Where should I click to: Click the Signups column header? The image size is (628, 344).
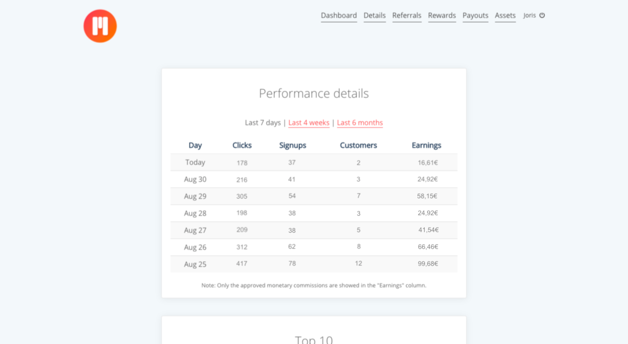(x=293, y=146)
